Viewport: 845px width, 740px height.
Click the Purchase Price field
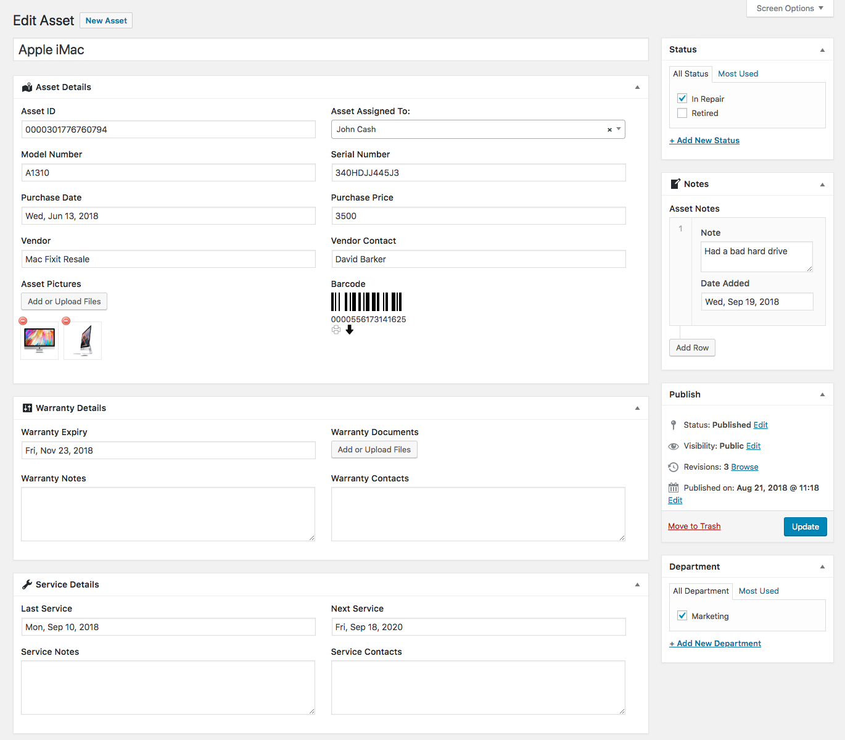pos(479,216)
